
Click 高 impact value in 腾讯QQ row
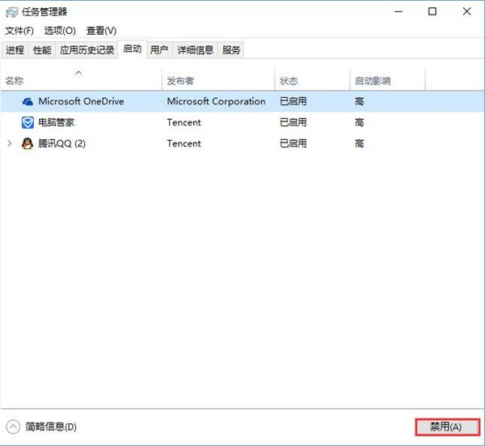click(x=359, y=143)
